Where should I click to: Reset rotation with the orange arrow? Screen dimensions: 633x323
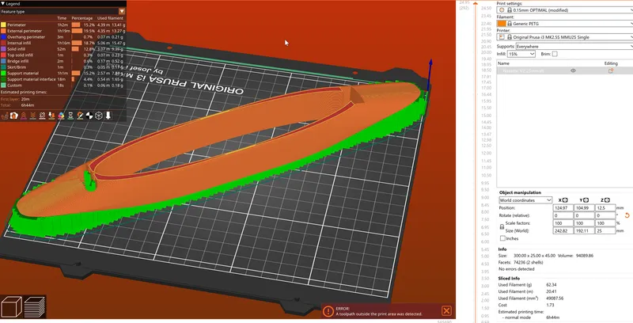[627, 215]
